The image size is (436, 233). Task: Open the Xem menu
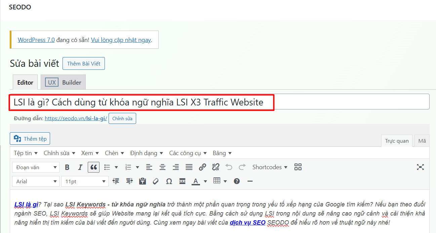[90, 153]
